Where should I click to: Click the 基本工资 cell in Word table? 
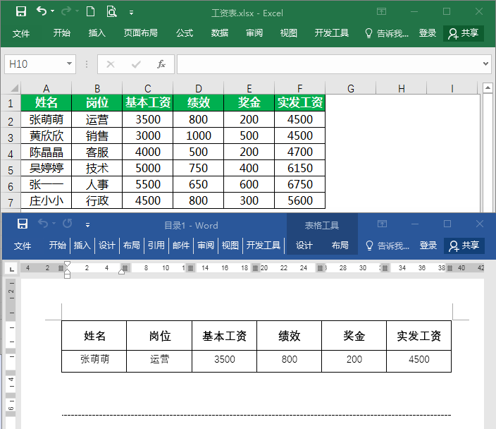(x=224, y=336)
